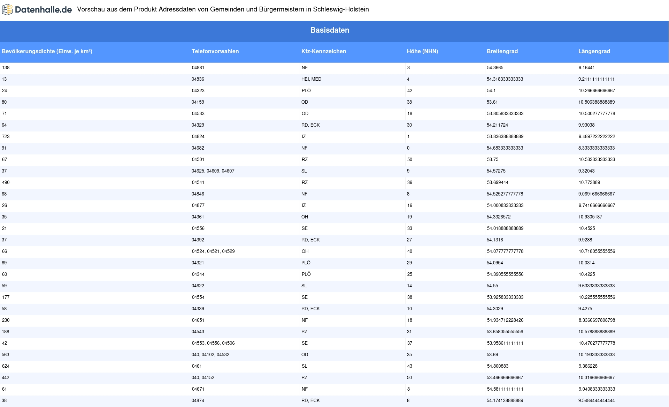Click the Längengrad column header

tap(594, 51)
